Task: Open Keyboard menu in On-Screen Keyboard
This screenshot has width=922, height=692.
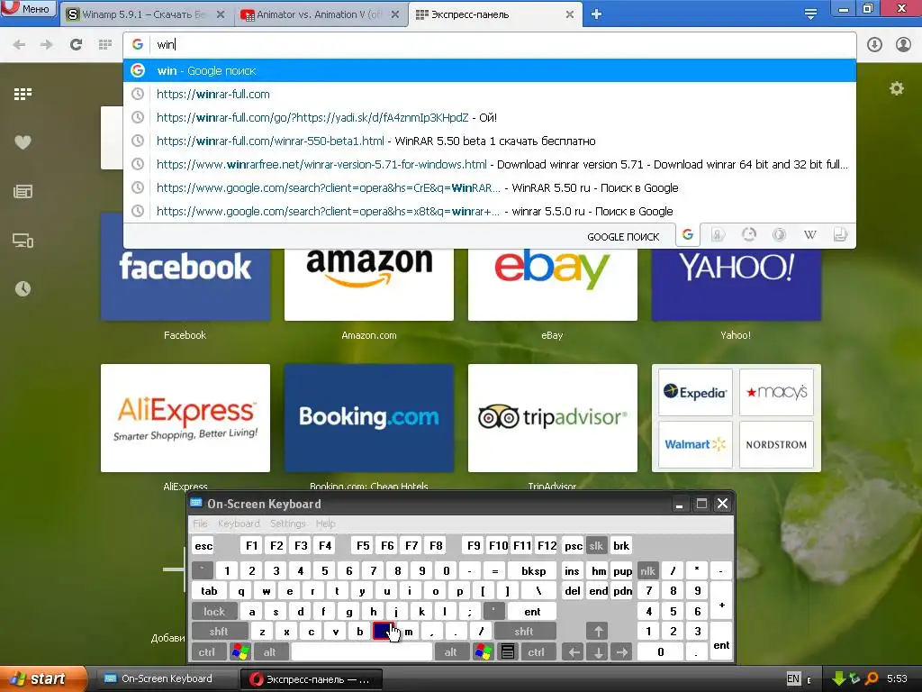Action: [239, 524]
